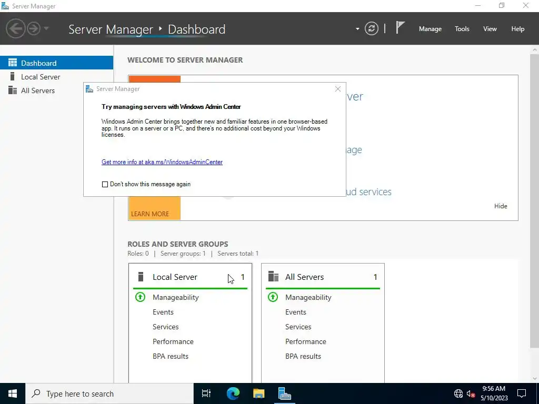Click Local Server green Manageability status icon
Viewport: 539px width, 404px height.
(140, 297)
